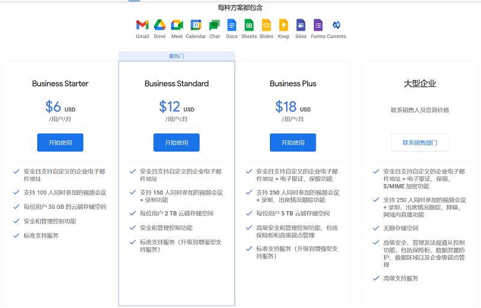Screen dimensions: 481x308
Task: Click the Google Drive icon
Action: pos(160,25)
